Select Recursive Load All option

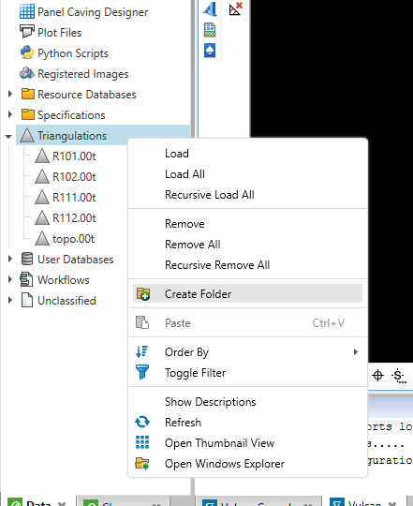[247, 195]
